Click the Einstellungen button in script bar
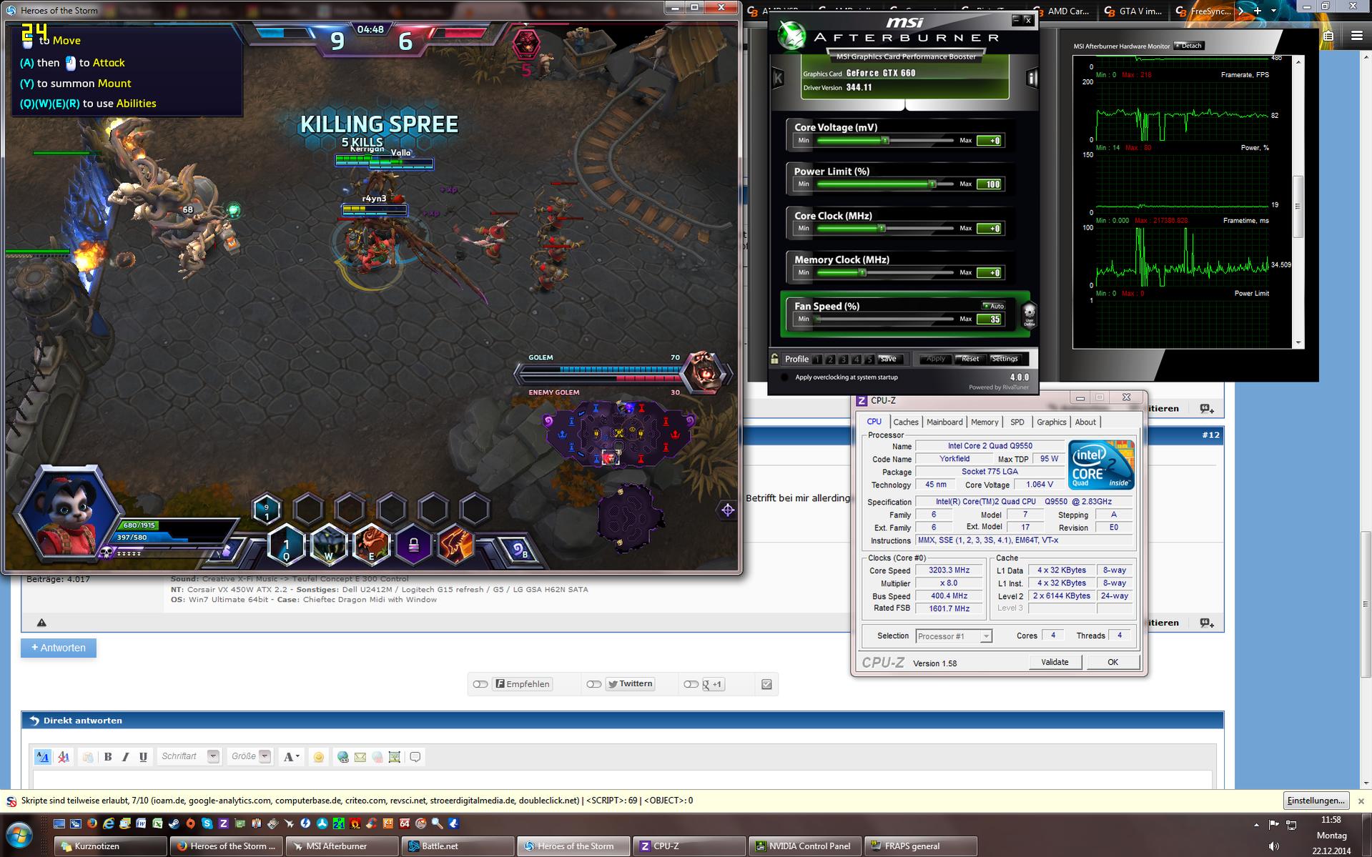The image size is (1372, 857). point(1316,801)
